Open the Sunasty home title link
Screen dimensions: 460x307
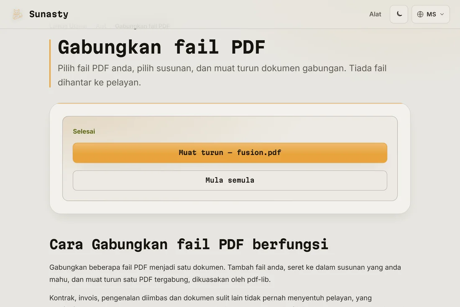point(49,14)
